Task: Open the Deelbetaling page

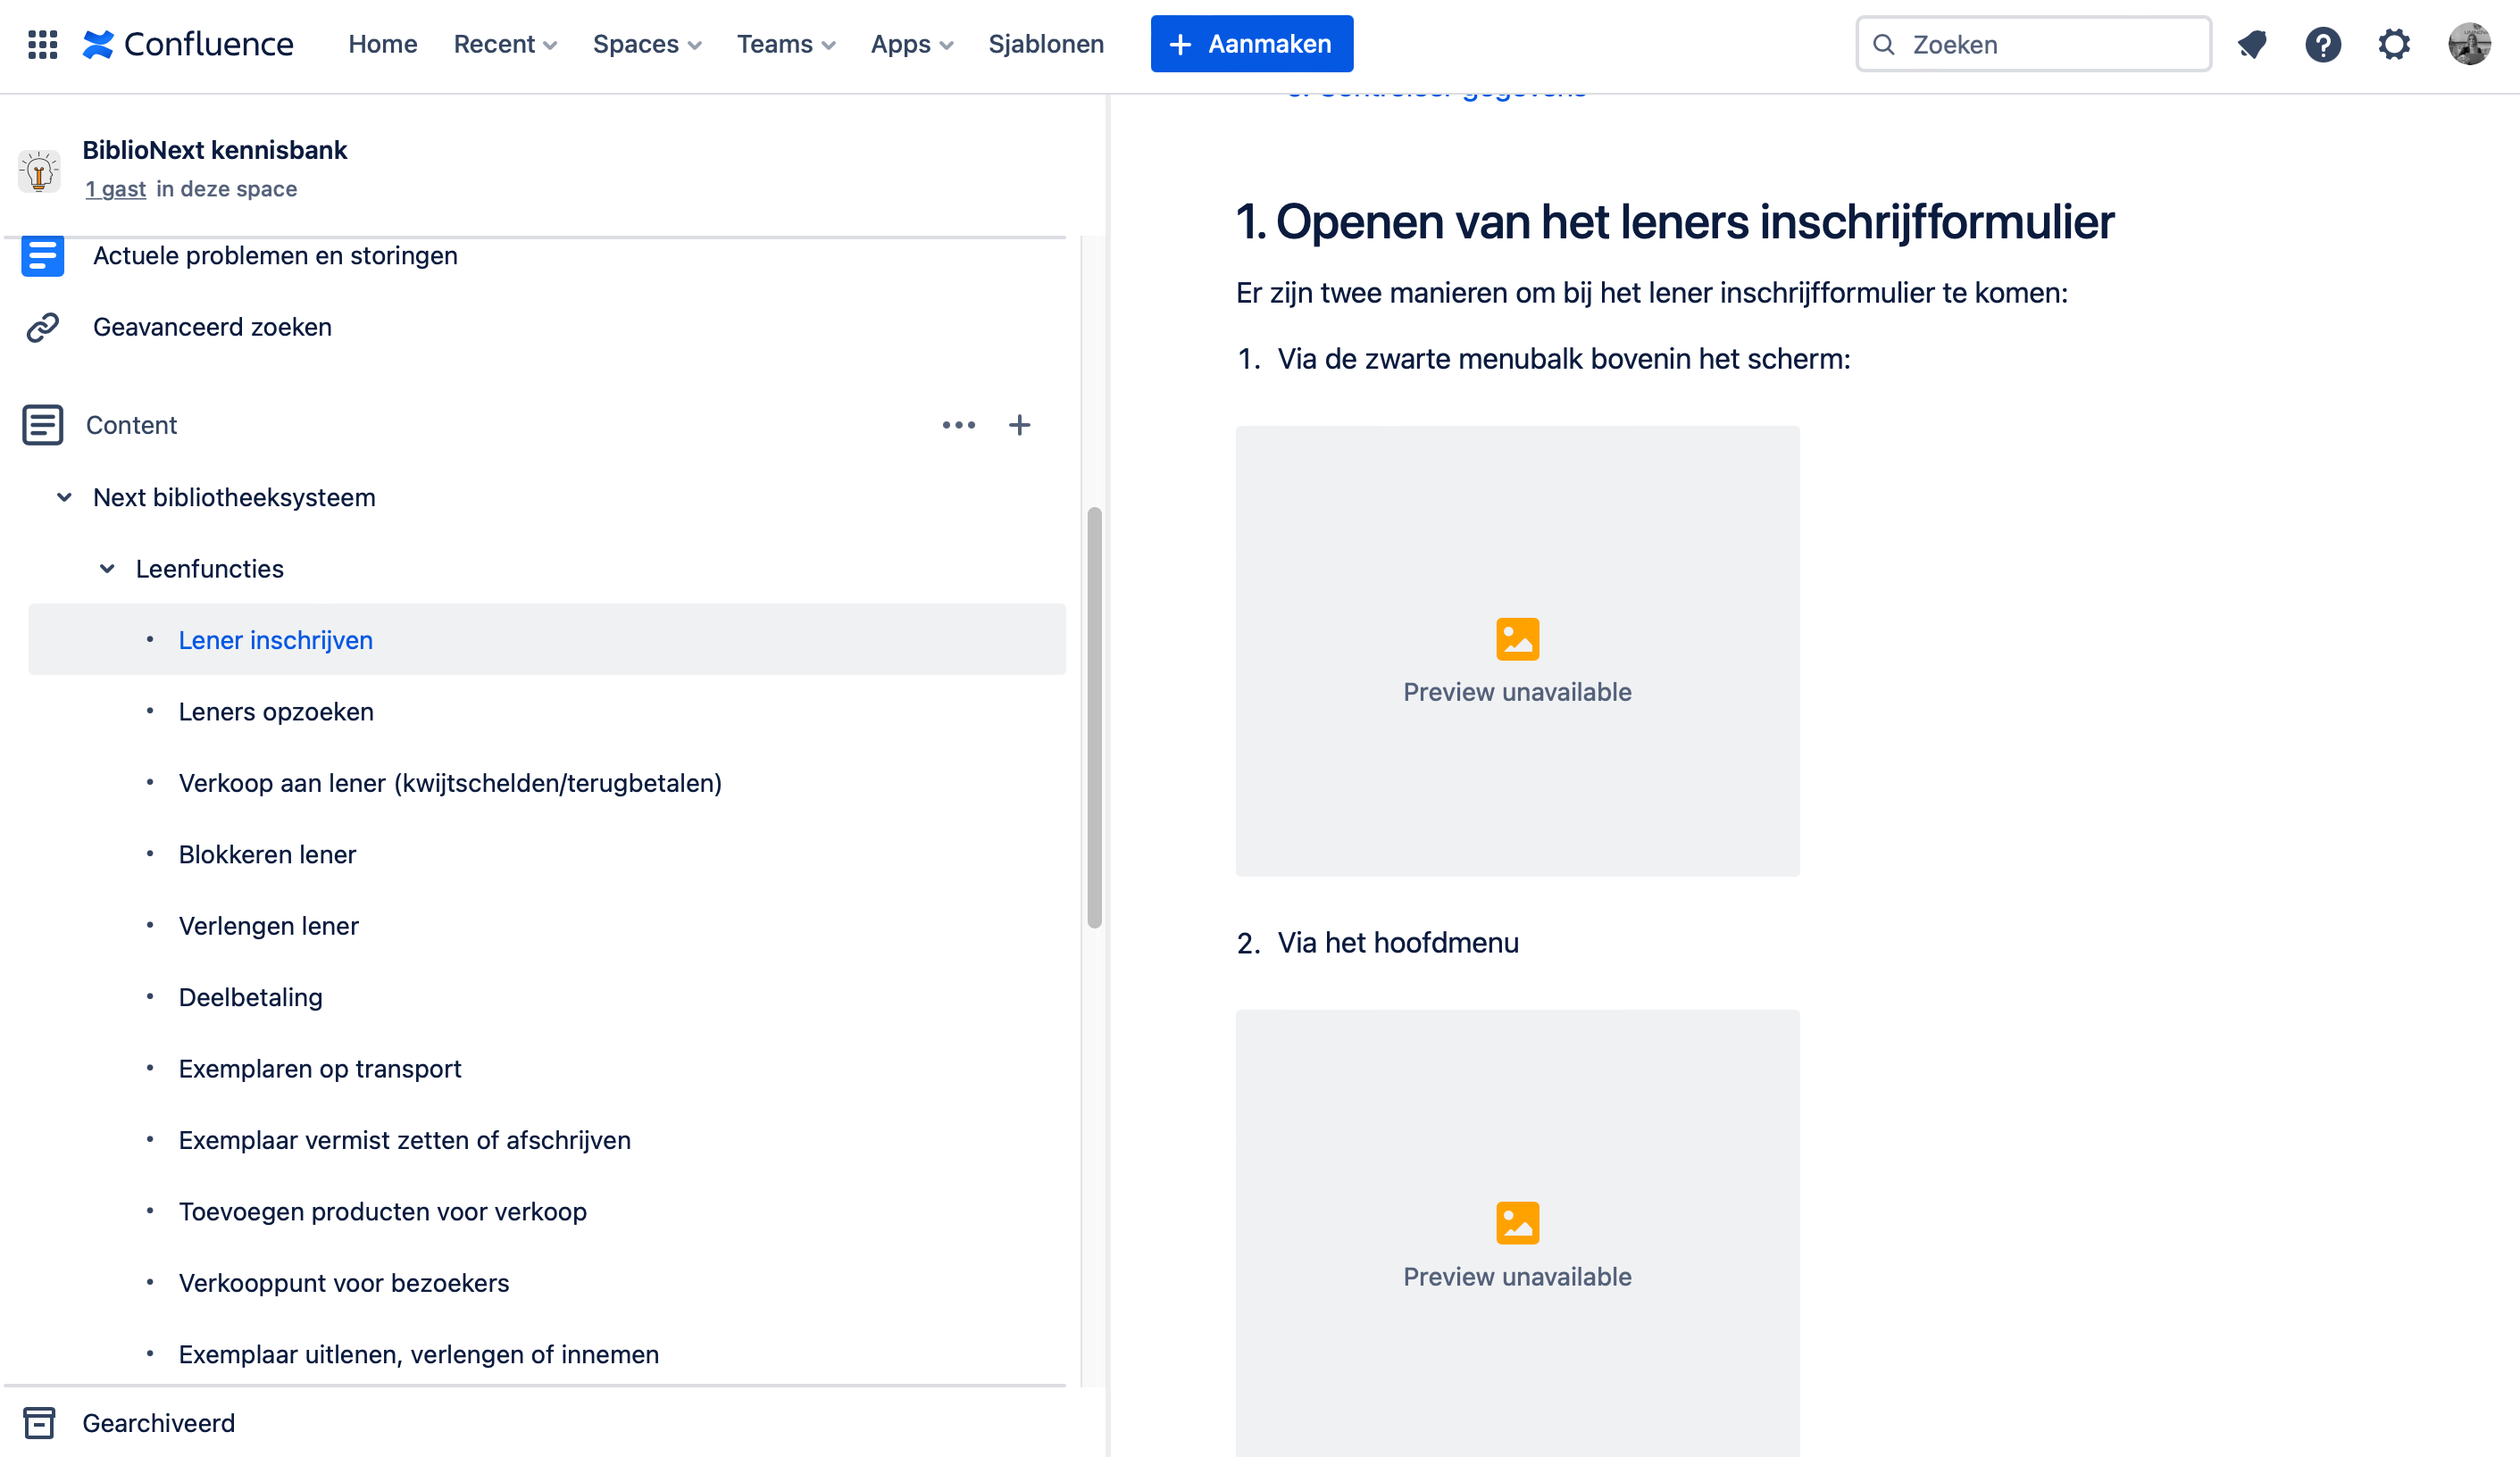Action: (250, 997)
